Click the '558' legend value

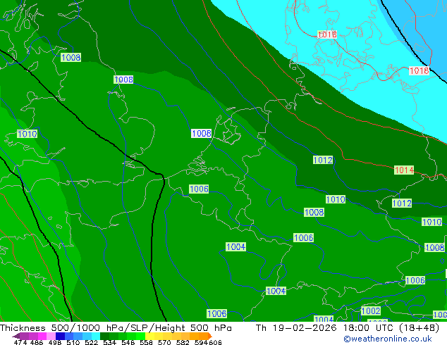point(146,342)
